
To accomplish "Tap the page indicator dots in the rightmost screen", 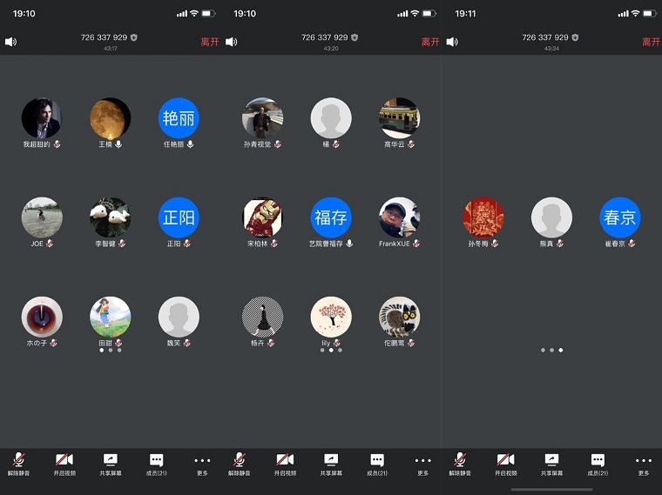I will (x=551, y=350).
